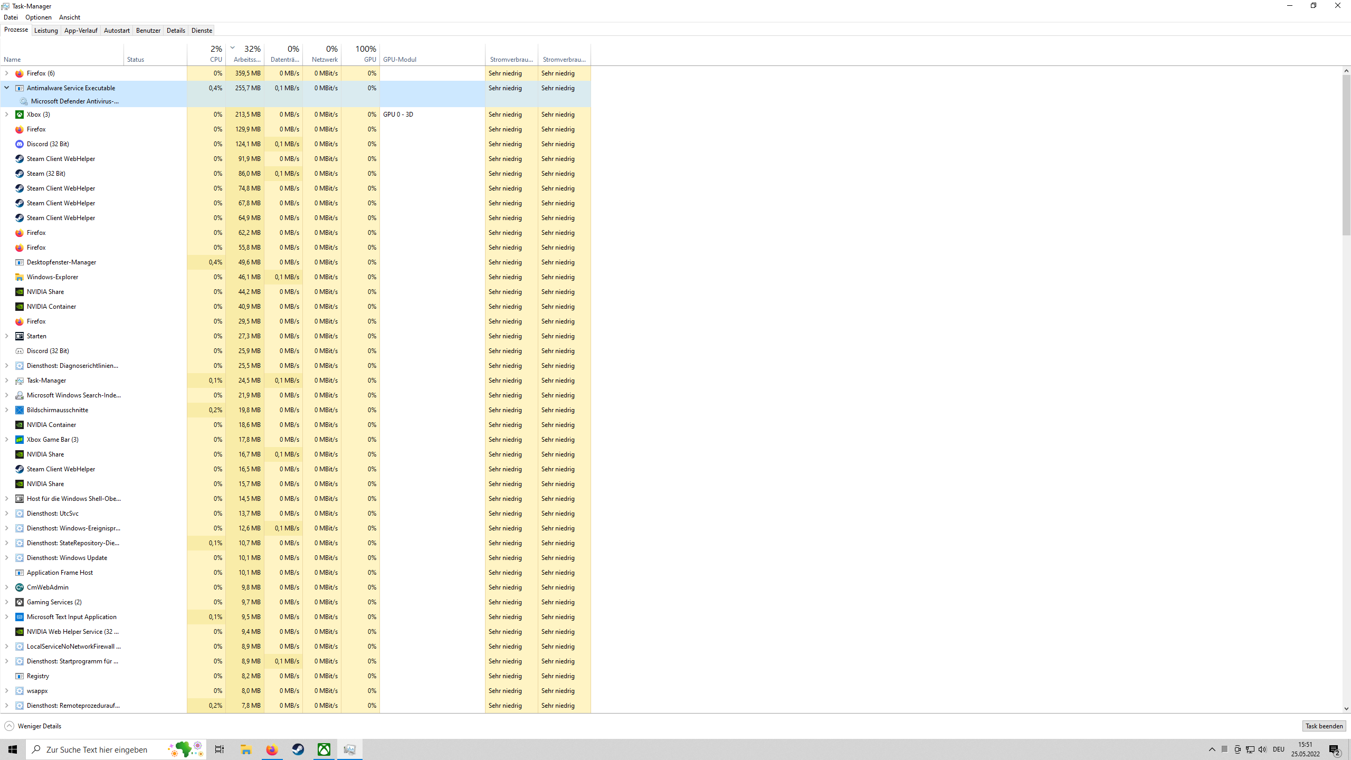The width and height of the screenshot is (1351, 760).
Task: Select the Discord (32 Bit) 124,1 MB row
Action: tap(296, 144)
